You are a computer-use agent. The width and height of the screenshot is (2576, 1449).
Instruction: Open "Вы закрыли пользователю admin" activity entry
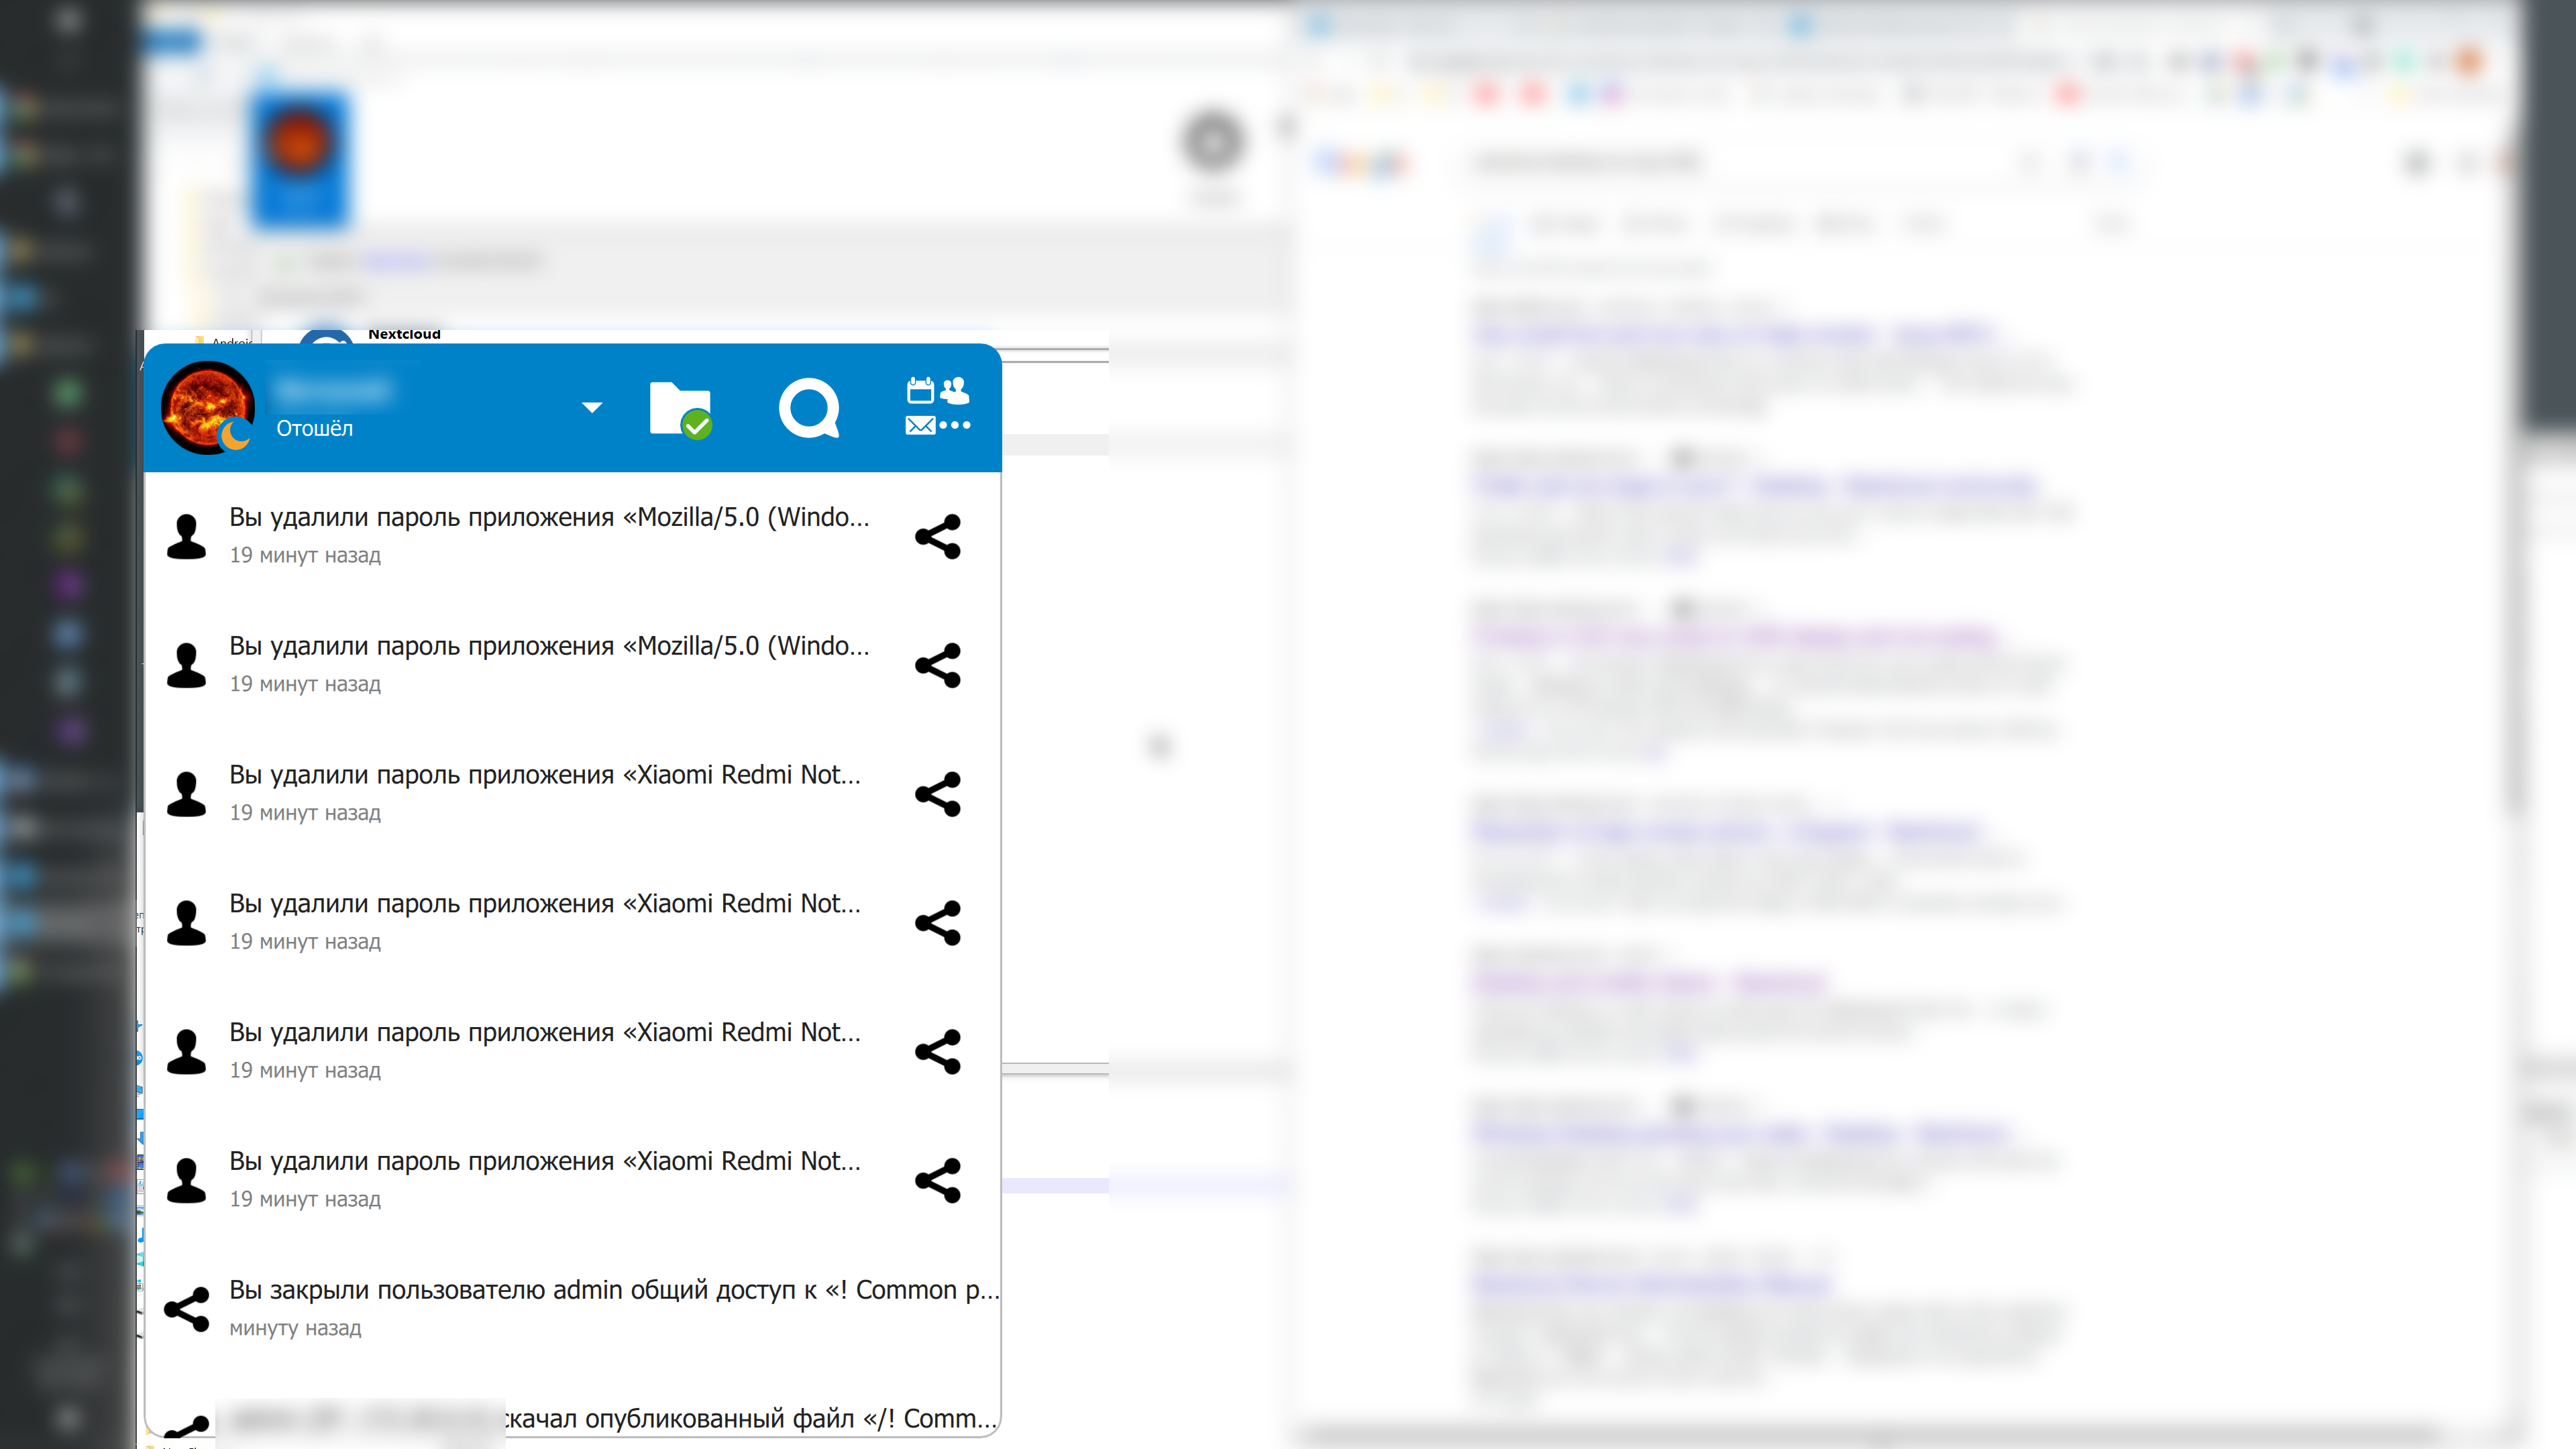[573, 1309]
